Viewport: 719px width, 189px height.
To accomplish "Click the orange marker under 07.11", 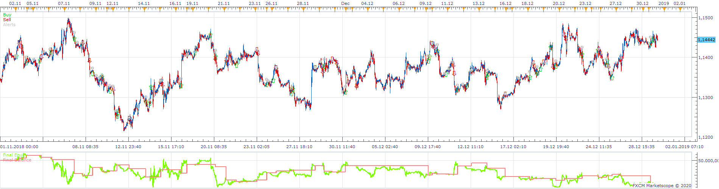I will tap(64, 8).
